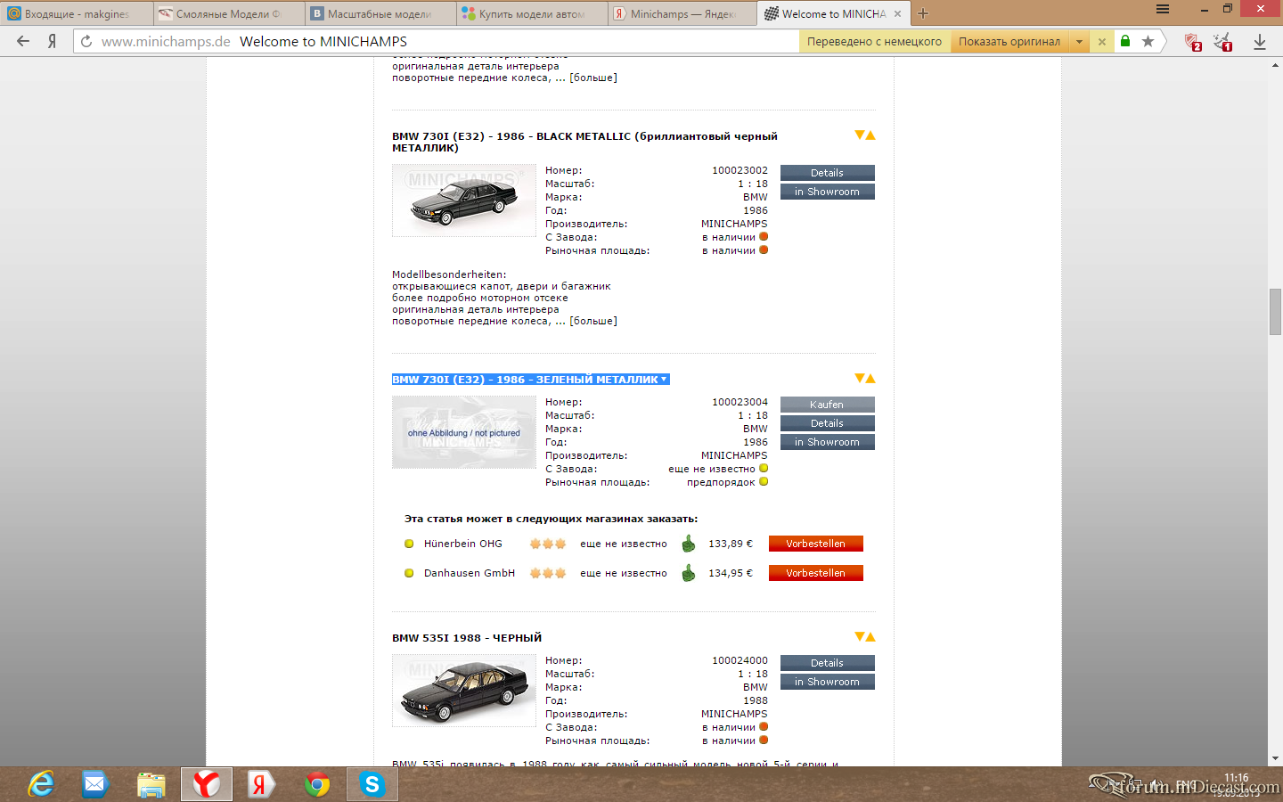Screen dimensions: 1283x802
Task: Open downloads with the arrow icon
Action: tap(1260, 42)
